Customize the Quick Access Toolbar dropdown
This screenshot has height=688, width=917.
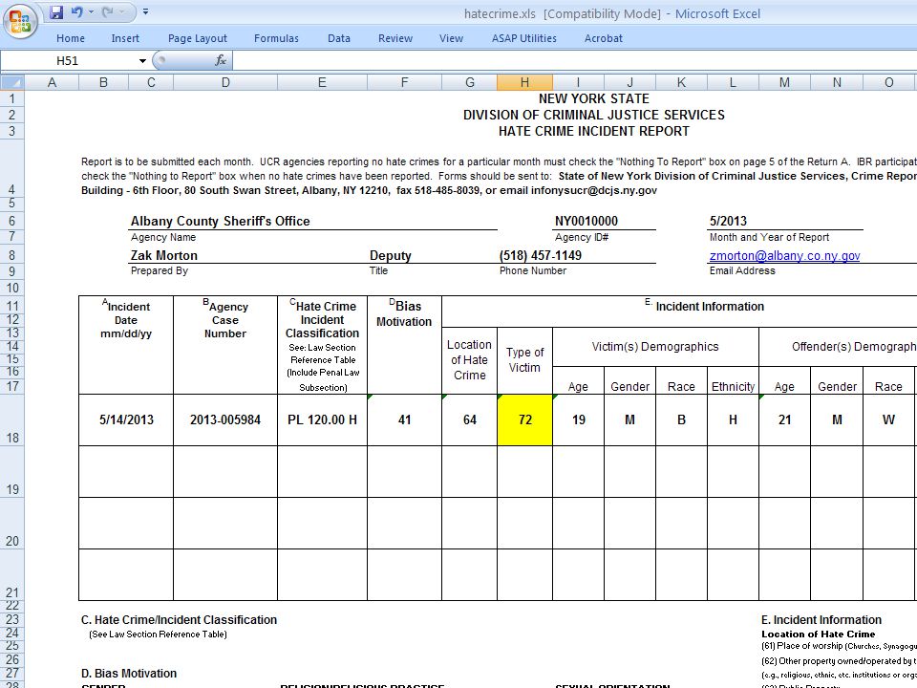click(145, 11)
